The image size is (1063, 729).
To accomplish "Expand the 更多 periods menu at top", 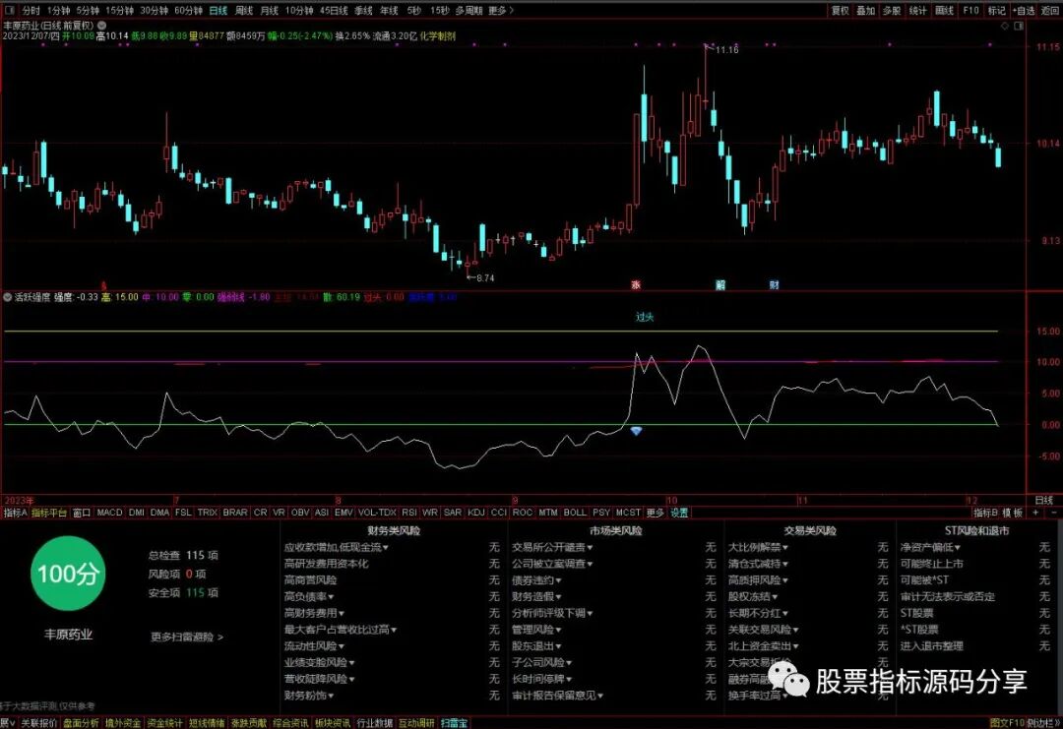I will [x=501, y=10].
